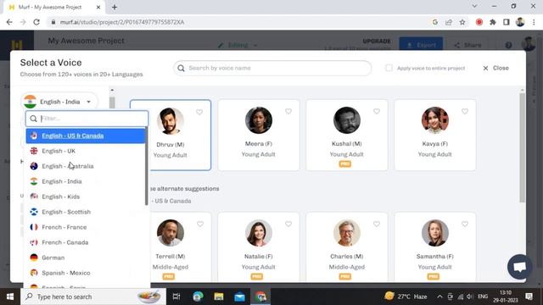The width and height of the screenshot is (543, 305).
Task: Click the share page icon in address bar
Action: pyautogui.click(x=449, y=22)
